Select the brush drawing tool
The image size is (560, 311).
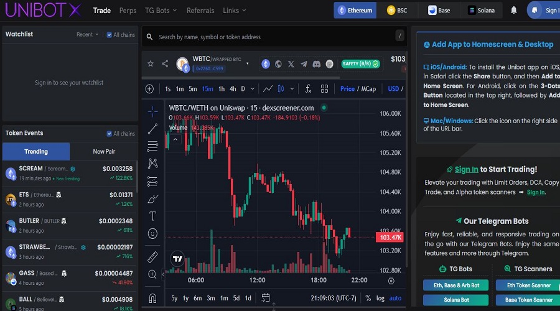pos(152,199)
